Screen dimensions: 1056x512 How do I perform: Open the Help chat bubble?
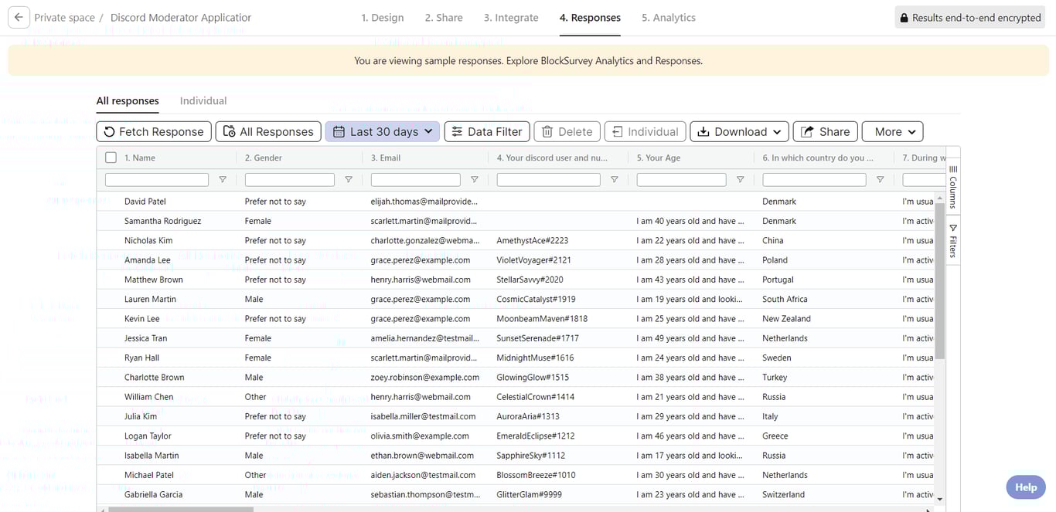pyautogui.click(x=1025, y=487)
